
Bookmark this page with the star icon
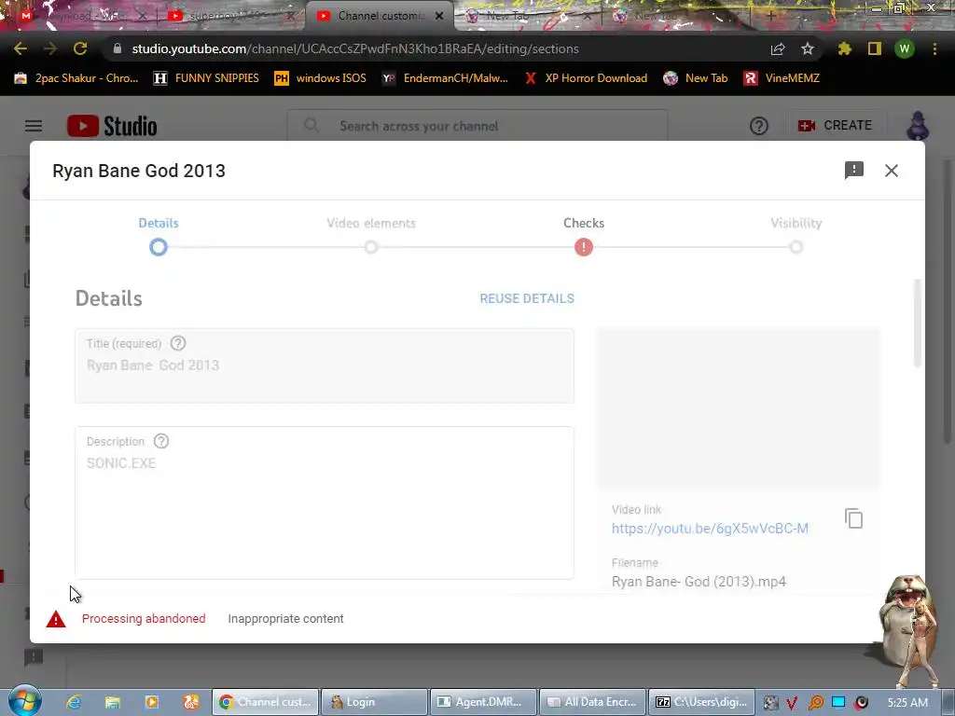(x=808, y=48)
